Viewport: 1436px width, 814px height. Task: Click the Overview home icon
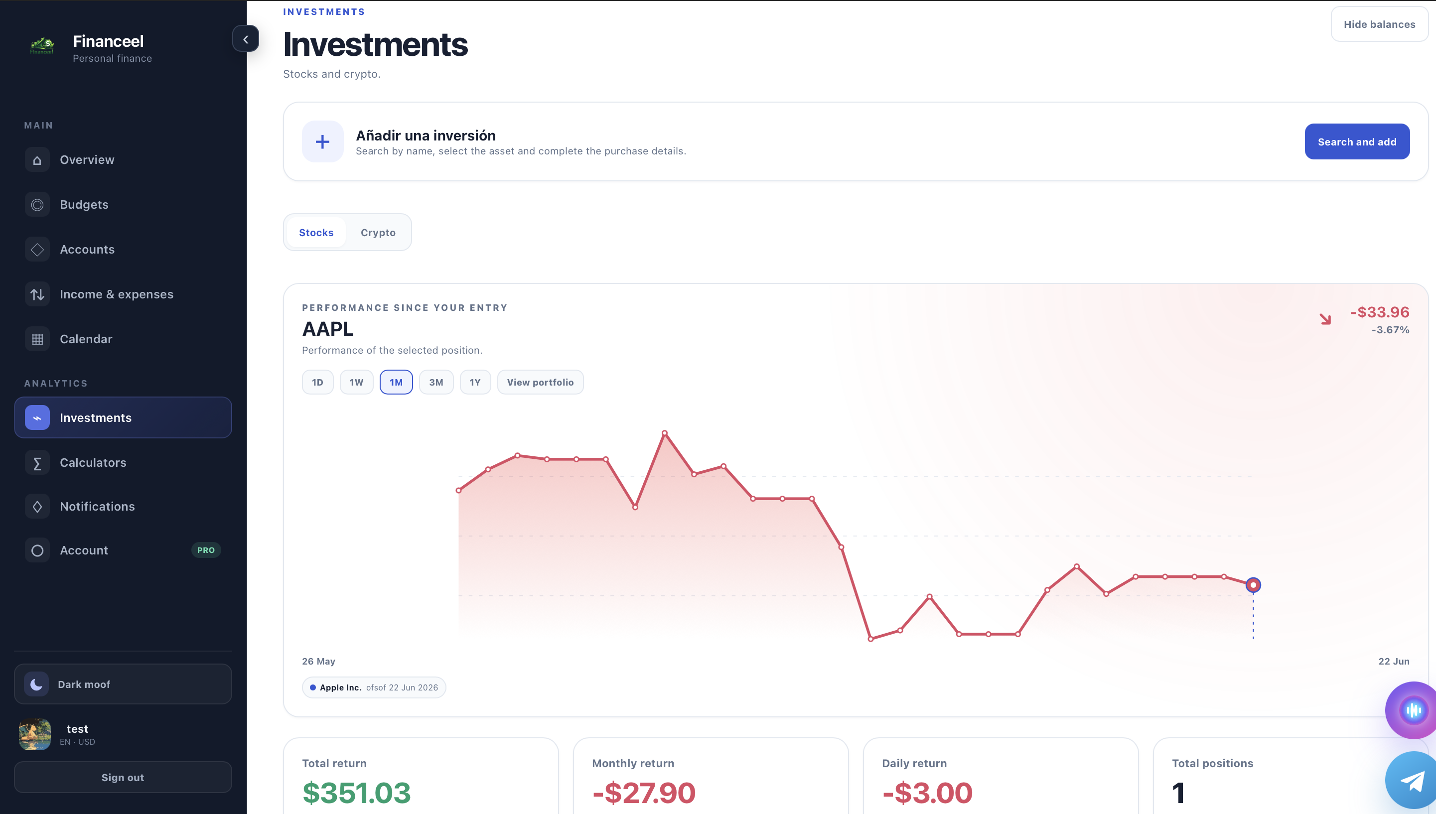[x=37, y=160]
